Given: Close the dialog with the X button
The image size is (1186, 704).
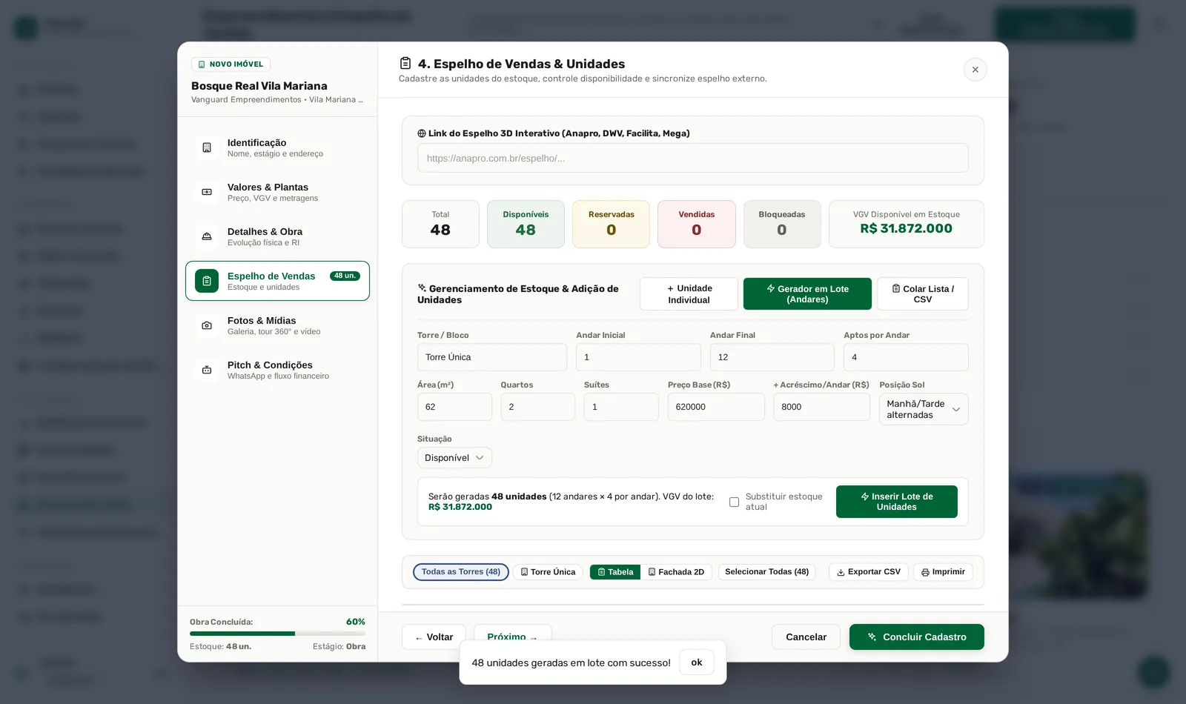Looking at the screenshot, I should point(975,70).
